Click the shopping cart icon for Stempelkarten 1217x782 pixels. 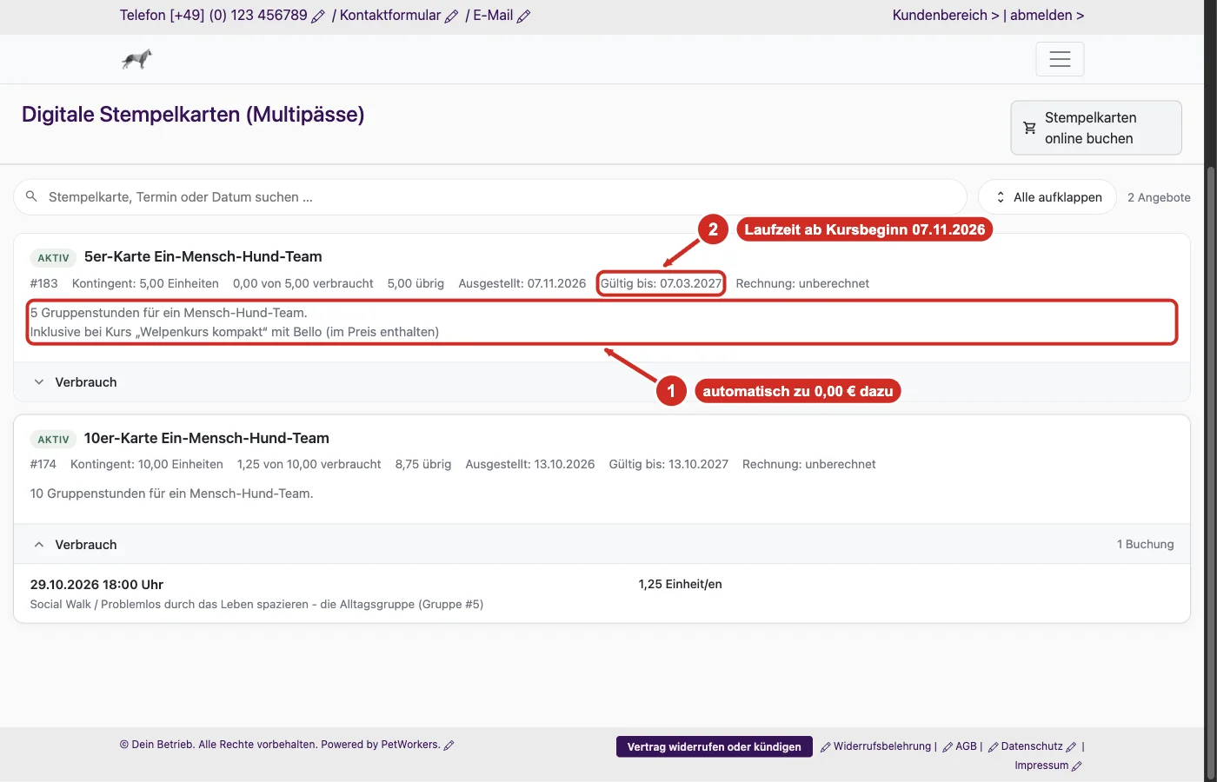tap(1029, 128)
